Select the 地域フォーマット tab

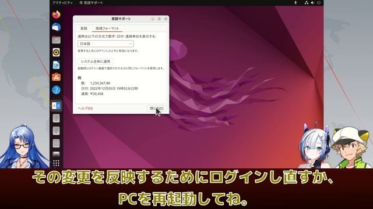pos(107,28)
